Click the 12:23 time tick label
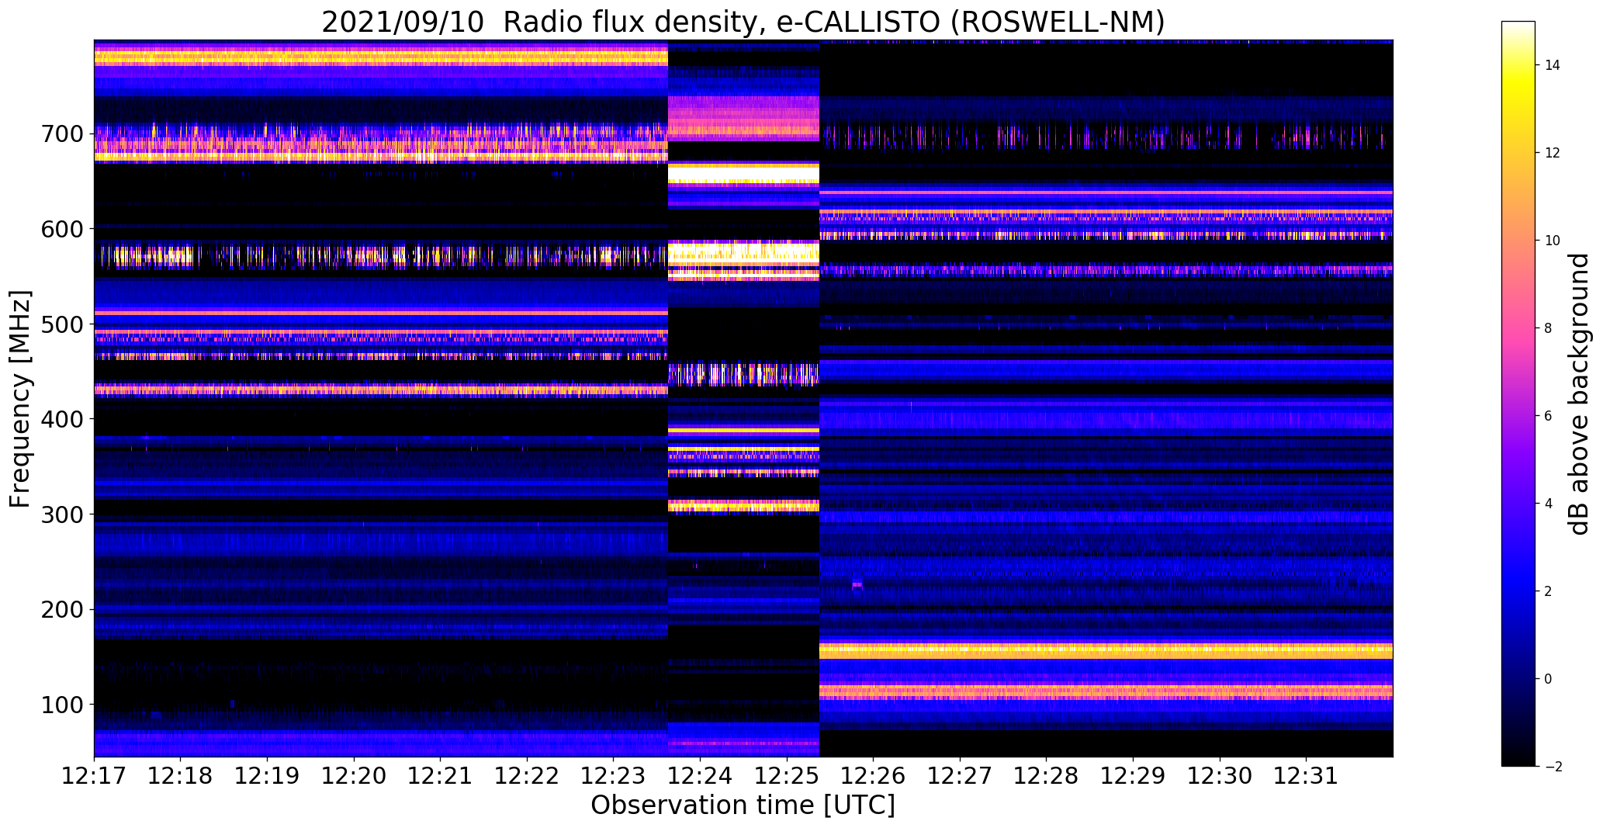1603x828 pixels. point(614,776)
